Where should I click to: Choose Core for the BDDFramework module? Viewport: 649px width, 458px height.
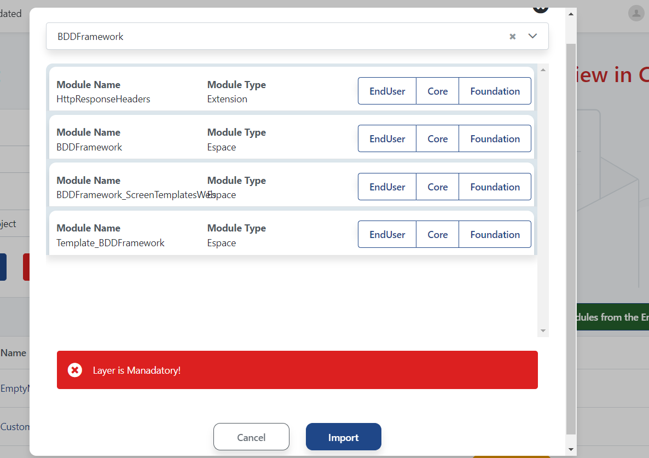(437, 139)
